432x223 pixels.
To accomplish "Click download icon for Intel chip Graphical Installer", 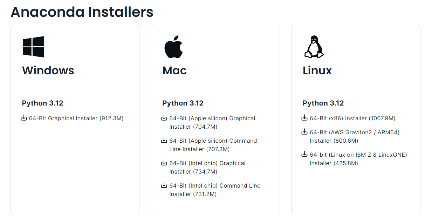I will [x=164, y=163].
